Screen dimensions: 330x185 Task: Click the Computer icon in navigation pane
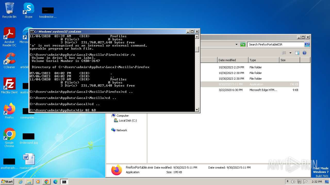point(113,116)
